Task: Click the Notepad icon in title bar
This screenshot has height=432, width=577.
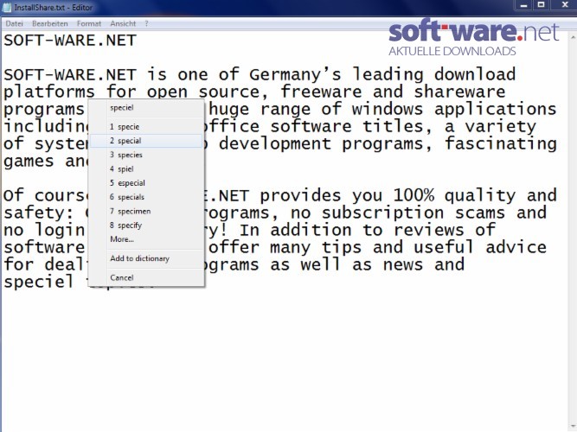Action: tap(7, 7)
